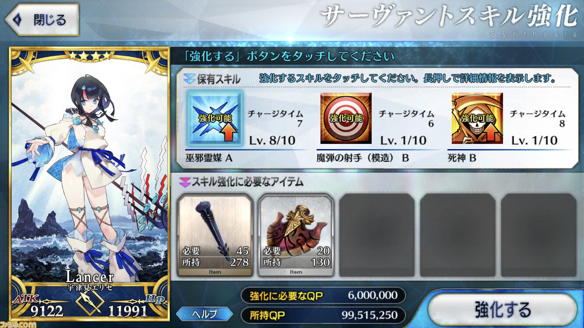
Task: Tap the red winged ornament material item
Action: tap(296, 235)
